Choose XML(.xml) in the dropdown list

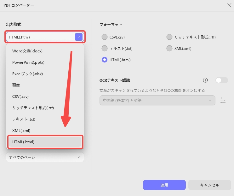(x=45, y=131)
